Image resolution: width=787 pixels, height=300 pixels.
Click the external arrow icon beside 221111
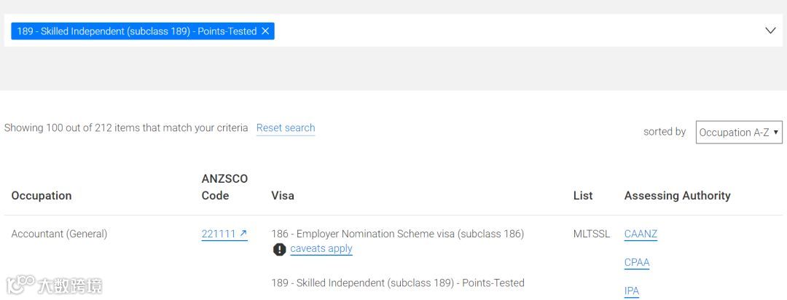(x=243, y=234)
